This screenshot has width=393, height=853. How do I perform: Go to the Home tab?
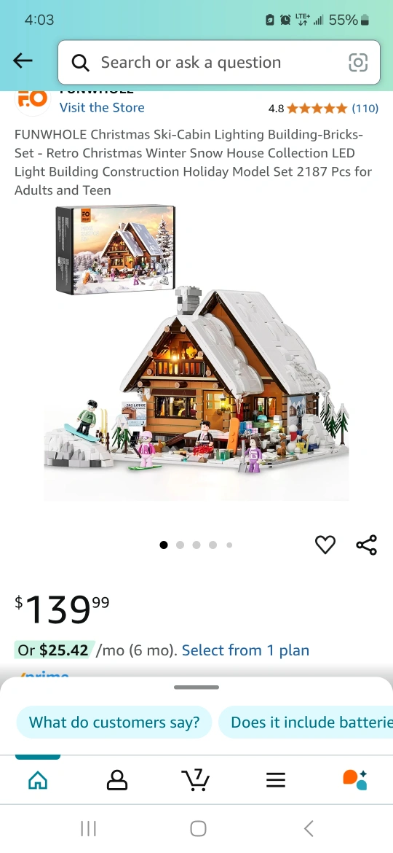point(38,780)
